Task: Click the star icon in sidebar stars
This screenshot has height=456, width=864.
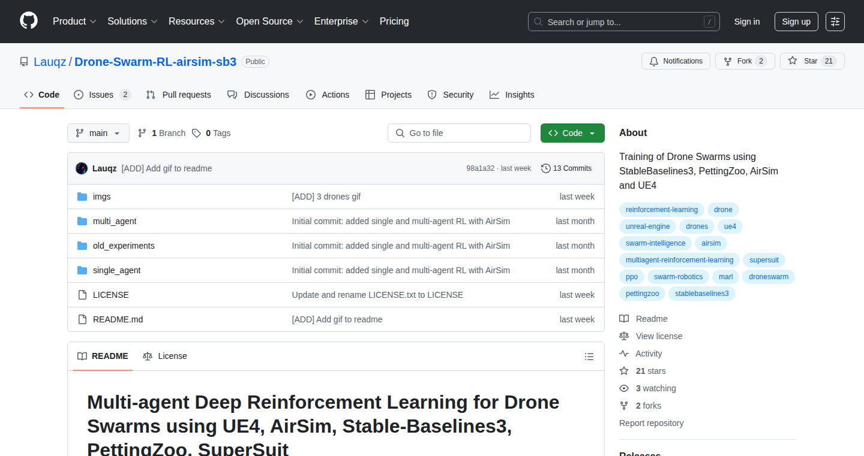Action: point(624,371)
